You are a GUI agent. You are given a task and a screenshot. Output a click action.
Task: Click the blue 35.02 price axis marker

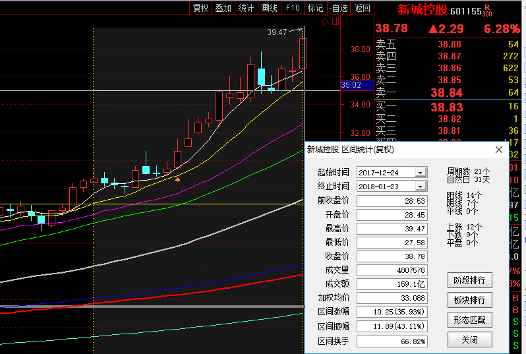[357, 85]
